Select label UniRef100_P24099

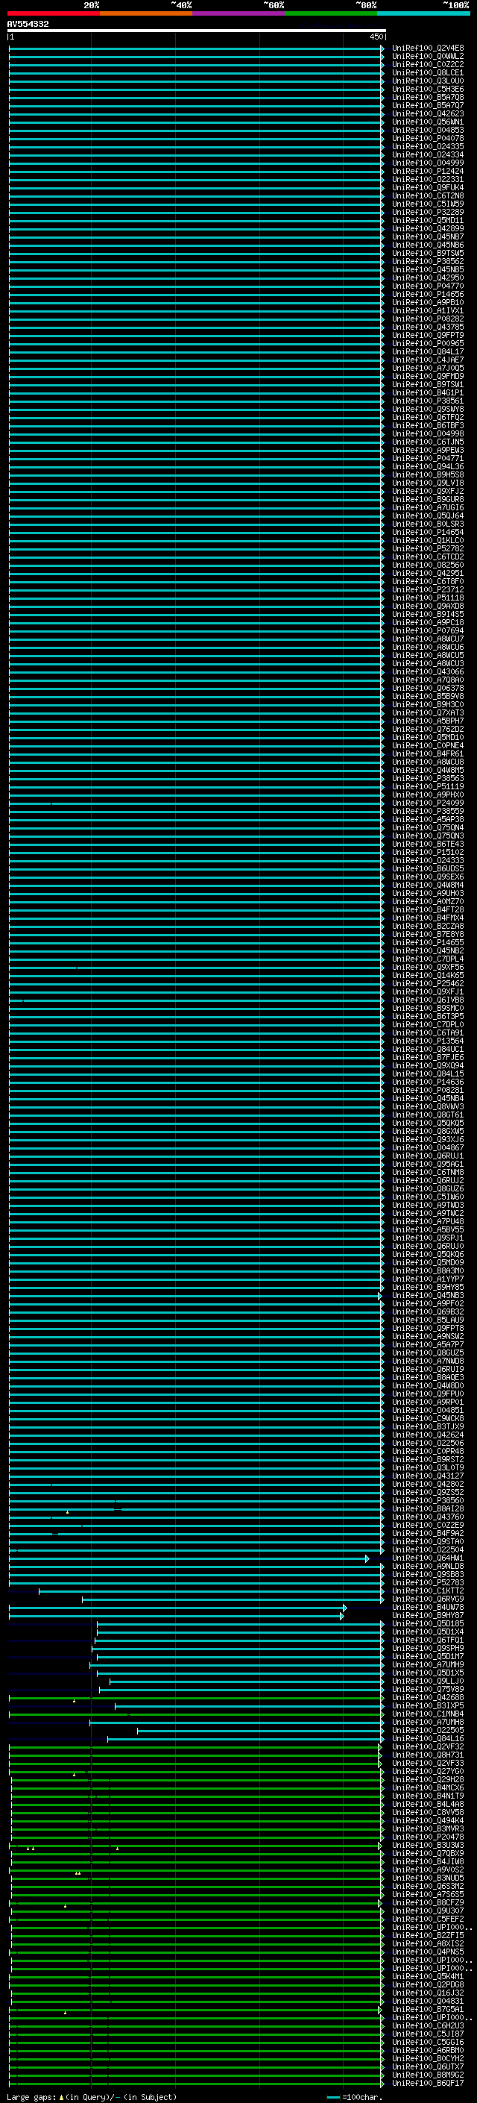(428, 803)
